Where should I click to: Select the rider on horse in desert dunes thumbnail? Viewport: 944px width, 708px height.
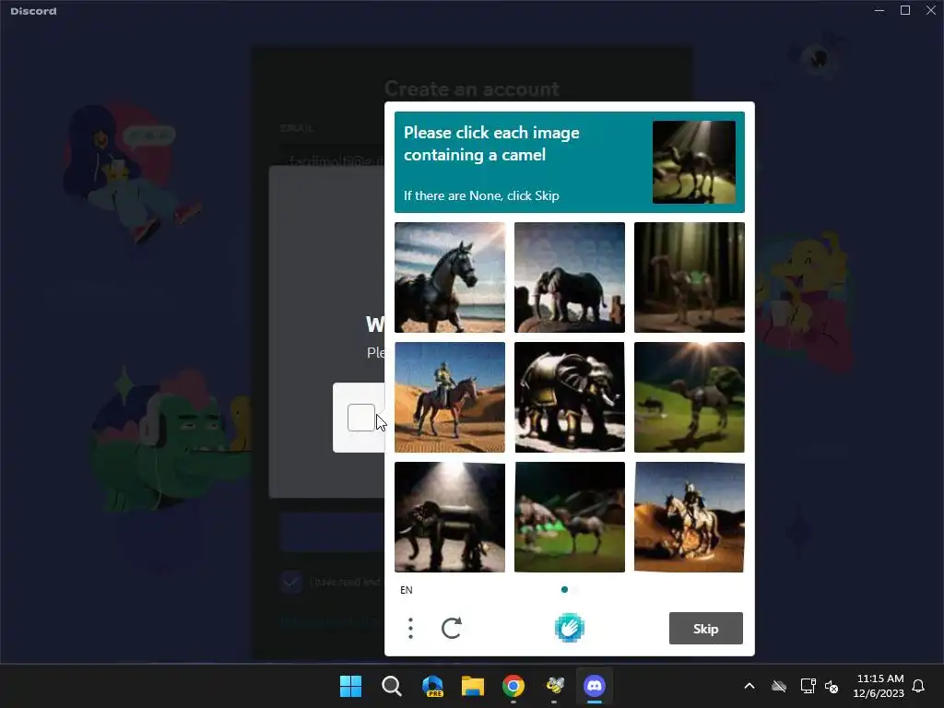[450, 397]
